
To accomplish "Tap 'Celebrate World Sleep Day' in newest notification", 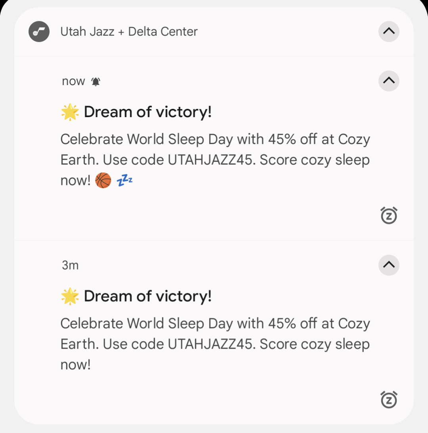I will pos(147,140).
